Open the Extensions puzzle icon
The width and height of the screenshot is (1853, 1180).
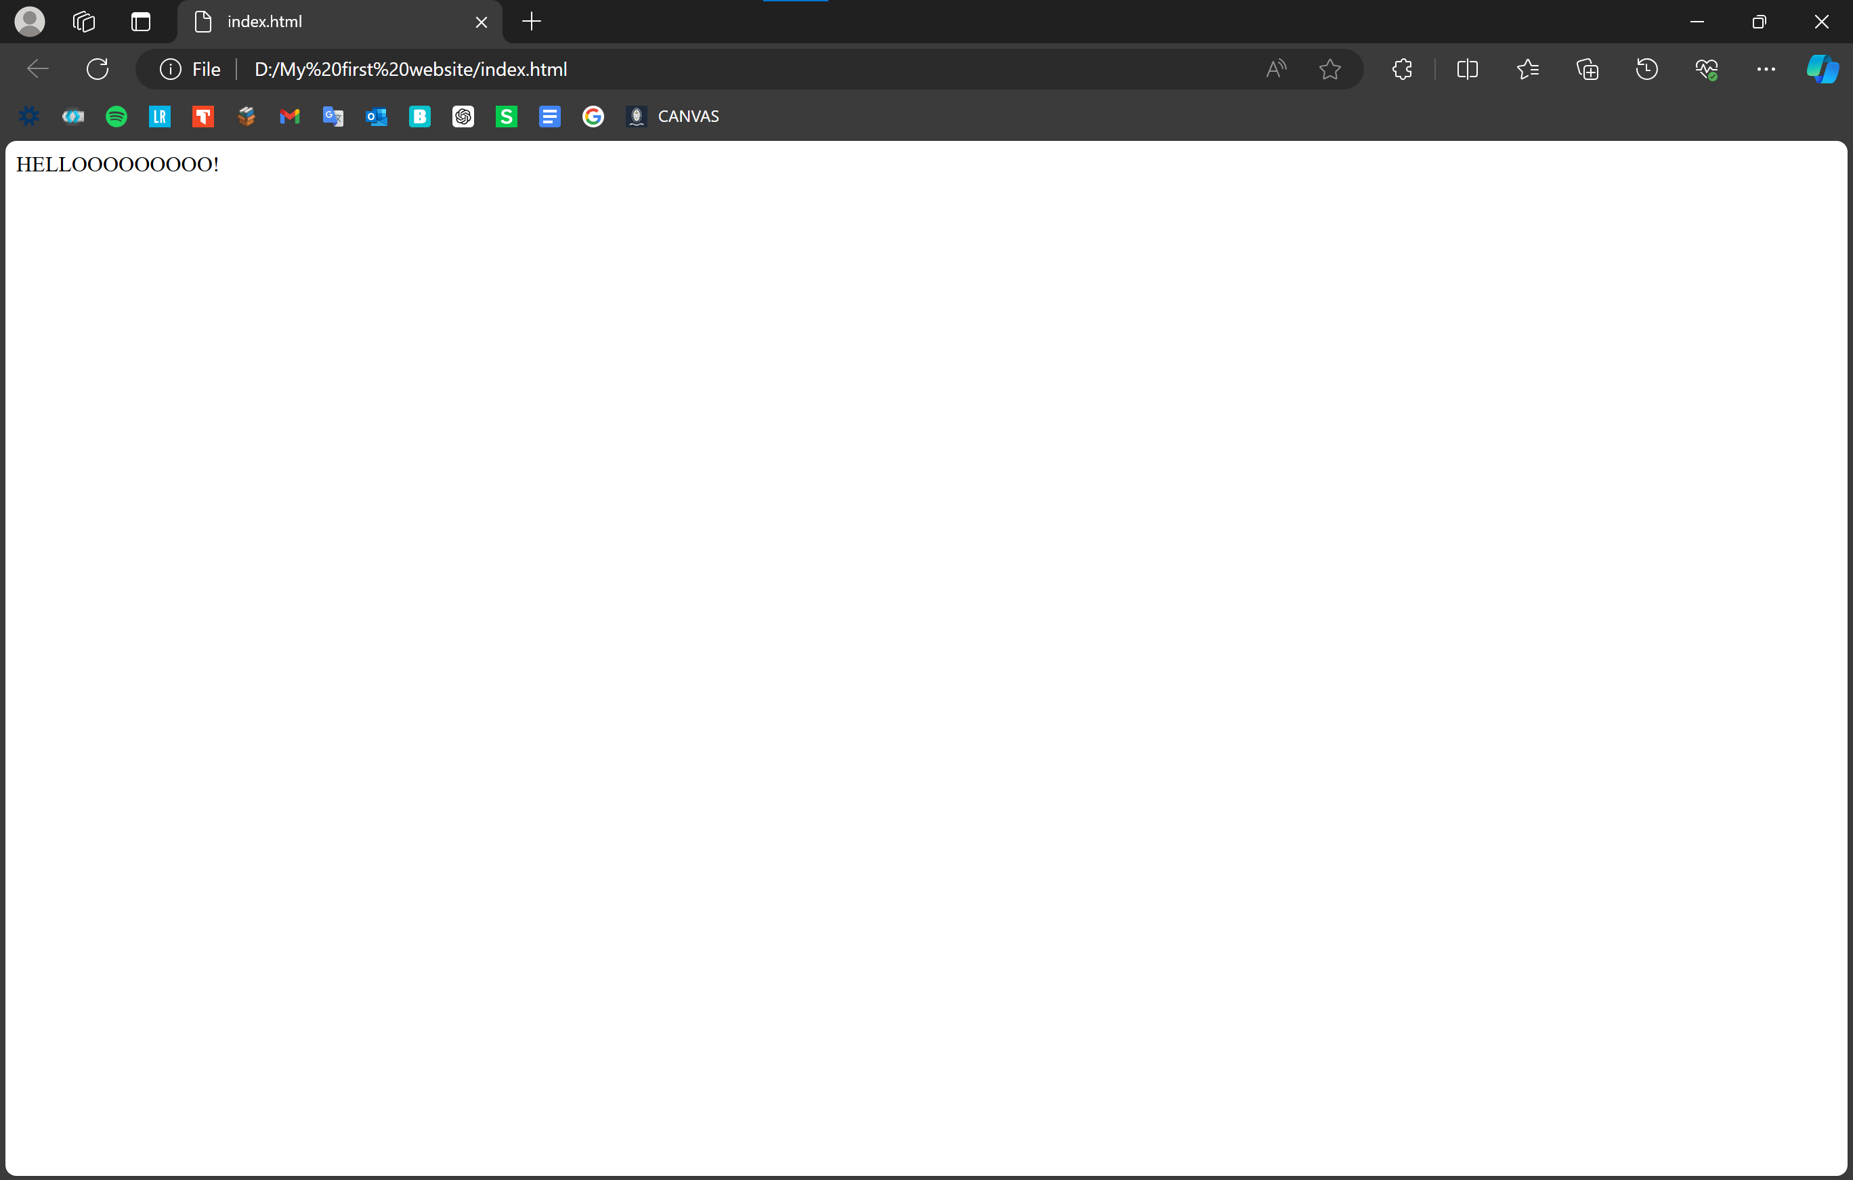point(1401,69)
